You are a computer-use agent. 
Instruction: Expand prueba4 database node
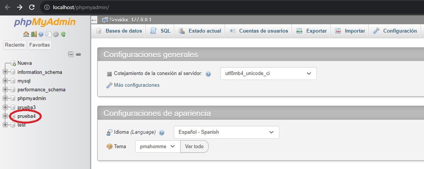pyautogui.click(x=5, y=116)
